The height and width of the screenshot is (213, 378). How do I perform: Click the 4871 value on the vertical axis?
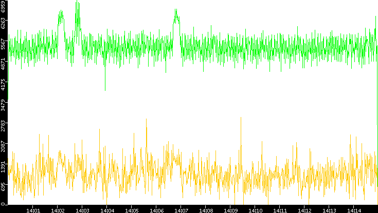click(x=3, y=65)
